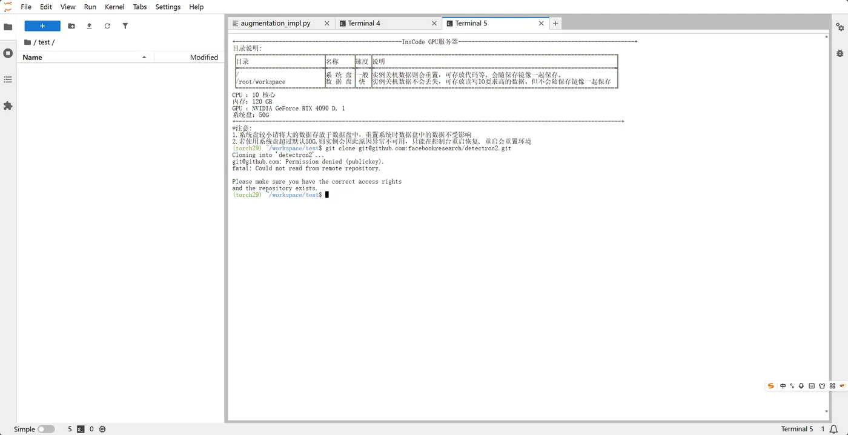Click 'fatal: Could not read from remote' line
This screenshot has height=435, width=848.
[x=306, y=168]
